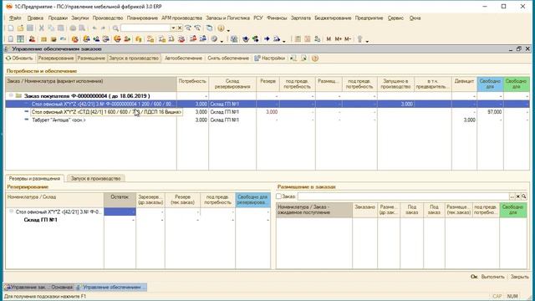
Task: Select the Табурет "Антоша" row
Action: coord(267,120)
